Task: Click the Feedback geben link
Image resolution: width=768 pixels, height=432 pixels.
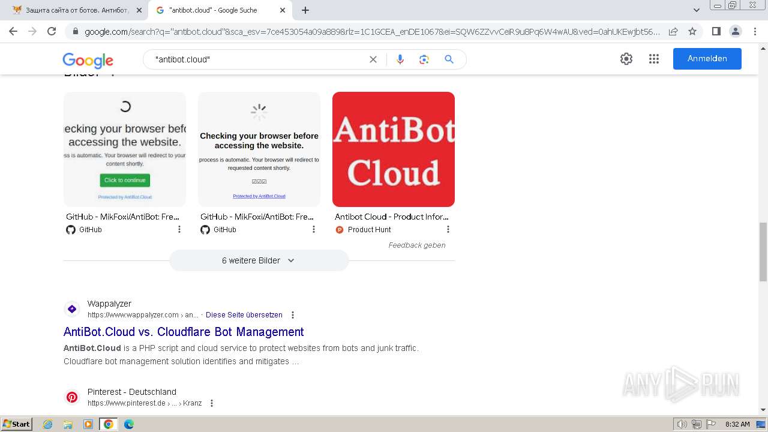Action: click(x=416, y=245)
